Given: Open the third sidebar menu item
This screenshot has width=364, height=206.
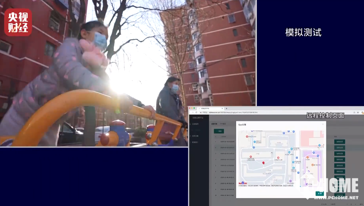Looking at the screenshot, I should point(196,136).
